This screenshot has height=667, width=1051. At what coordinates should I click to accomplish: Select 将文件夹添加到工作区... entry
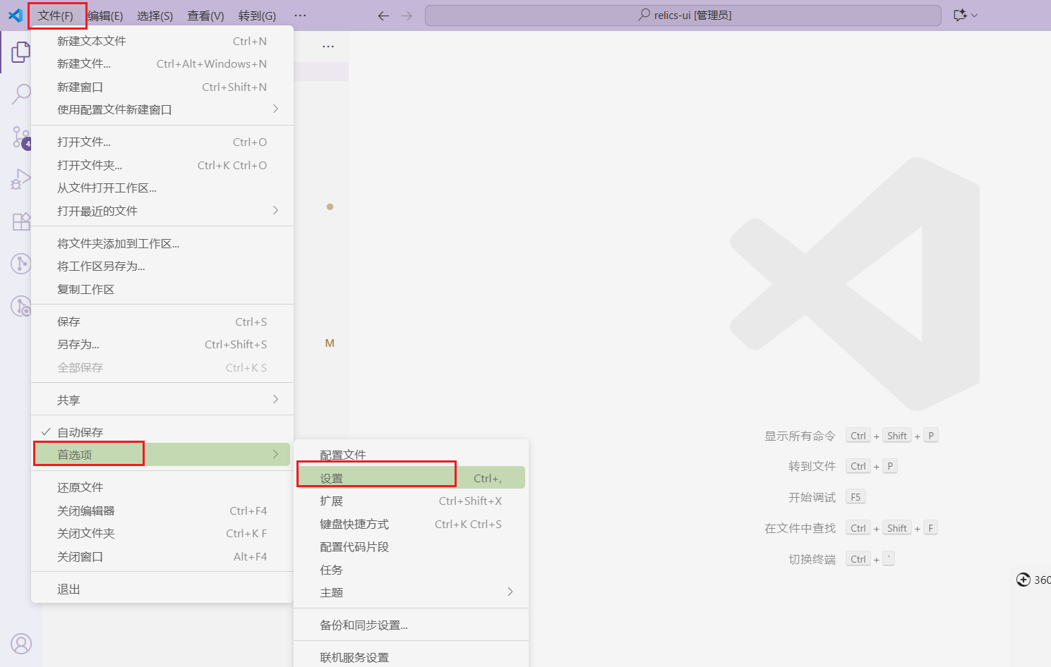[x=162, y=243]
